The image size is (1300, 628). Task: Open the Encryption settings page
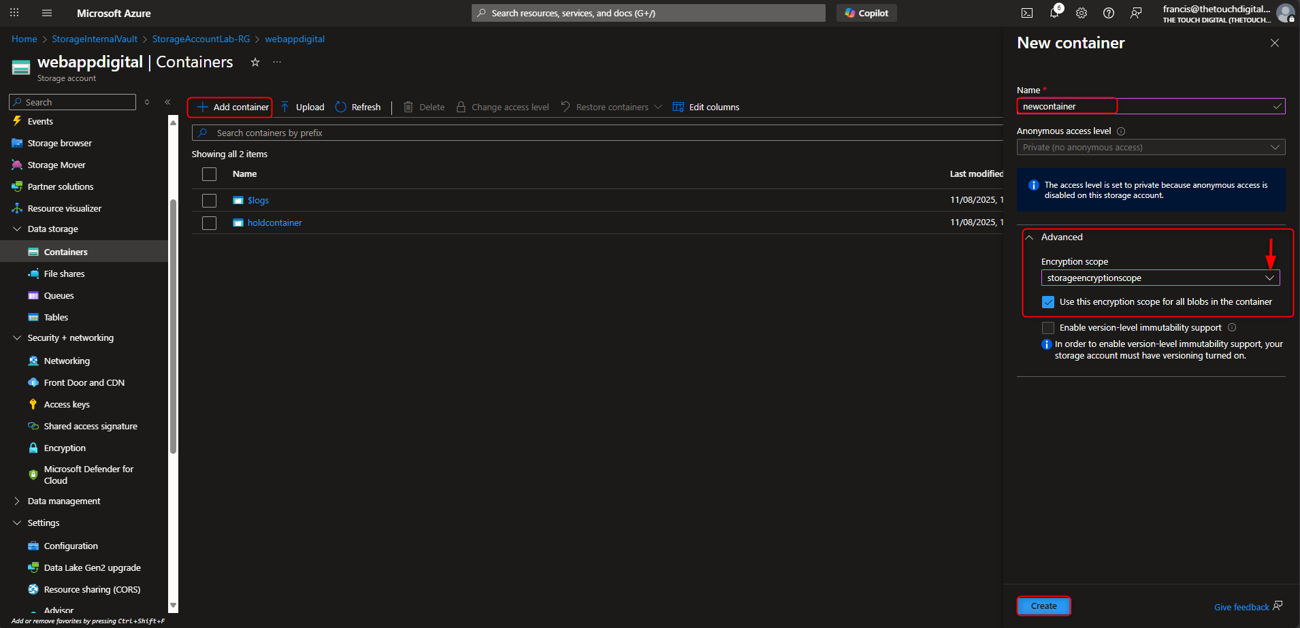(x=65, y=448)
